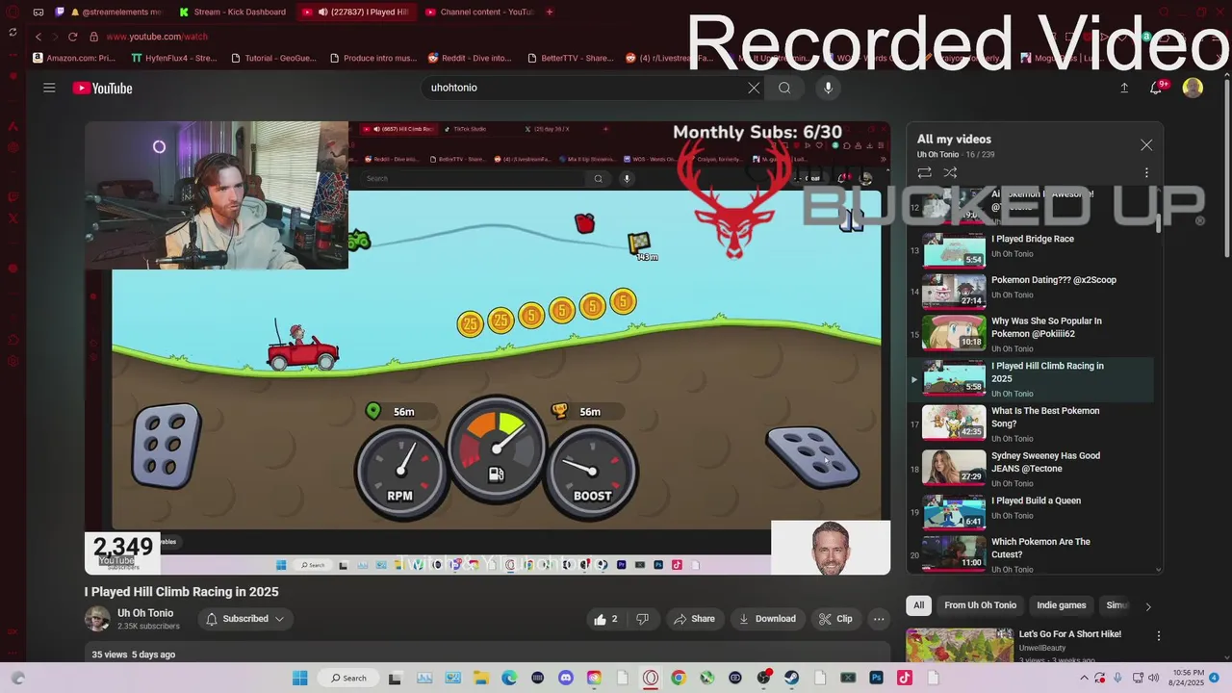Viewport: 1232px width, 693px height.
Task: Open the Produce intro music bookmark
Action: point(373,58)
